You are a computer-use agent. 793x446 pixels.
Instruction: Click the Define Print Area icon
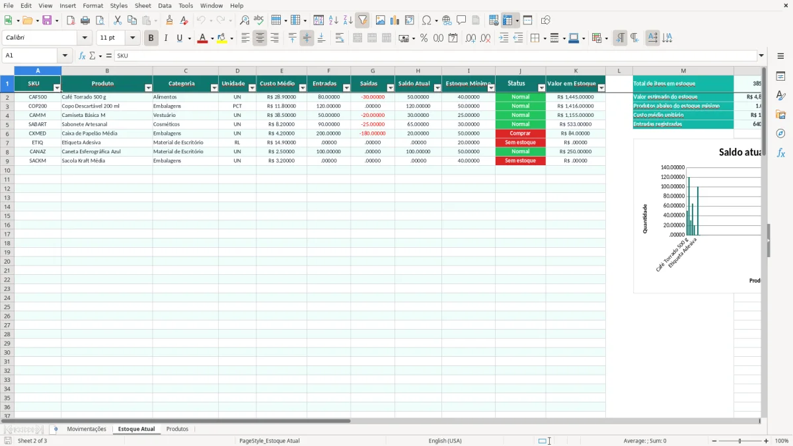(x=494, y=20)
